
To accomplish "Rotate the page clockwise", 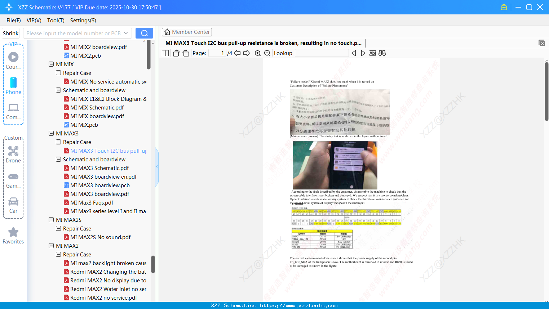I will (x=186, y=53).
